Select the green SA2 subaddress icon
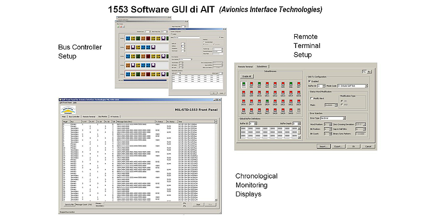 pos(259,84)
